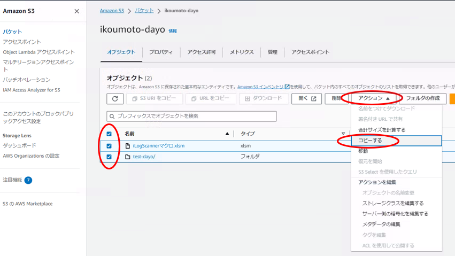Sort objects by the 名前 column arrow

pyautogui.click(x=227, y=134)
